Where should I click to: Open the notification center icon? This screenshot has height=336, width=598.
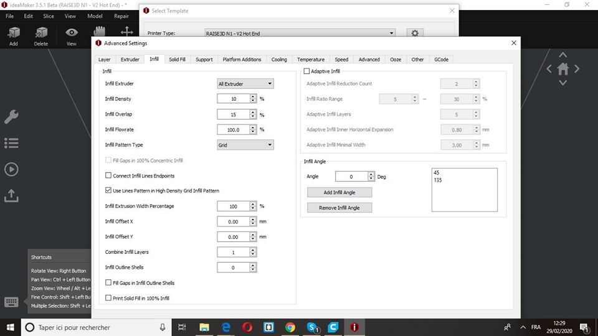(584, 327)
